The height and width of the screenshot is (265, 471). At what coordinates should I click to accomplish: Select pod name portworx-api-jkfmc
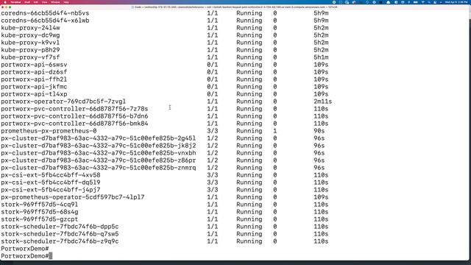point(34,87)
